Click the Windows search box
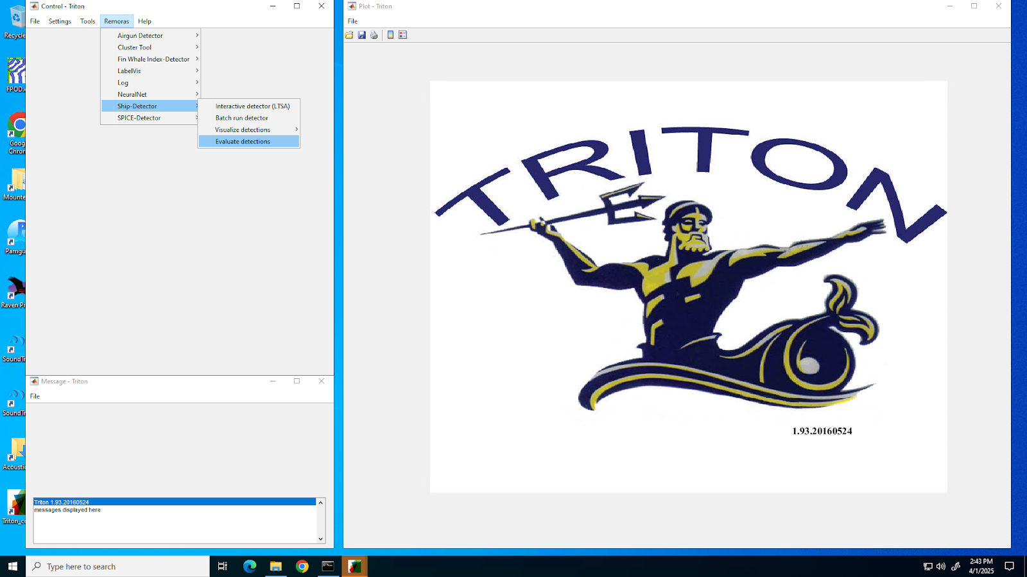The height and width of the screenshot is (577, 1027). point(119,566)
